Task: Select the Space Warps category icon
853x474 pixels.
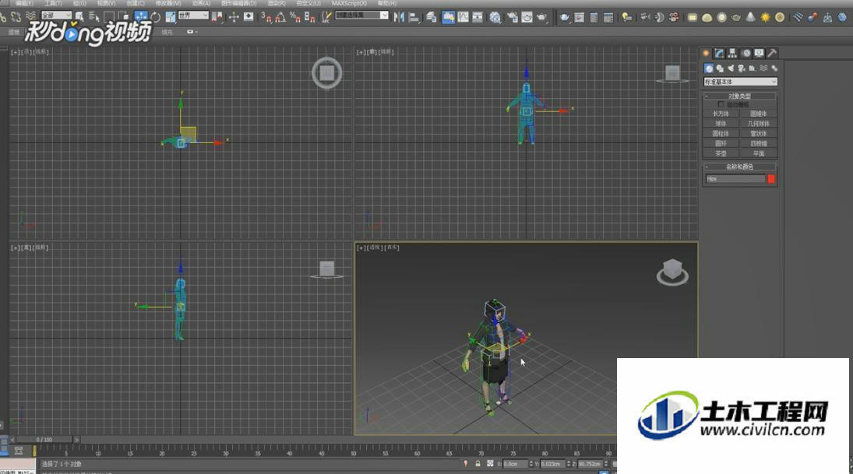Action: (763, 68)
